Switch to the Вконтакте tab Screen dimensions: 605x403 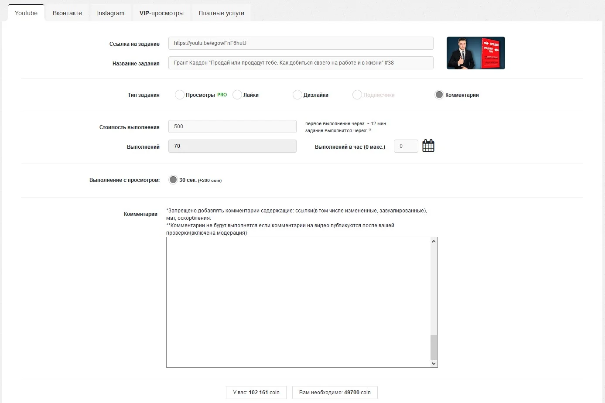(x=67, y=13)
